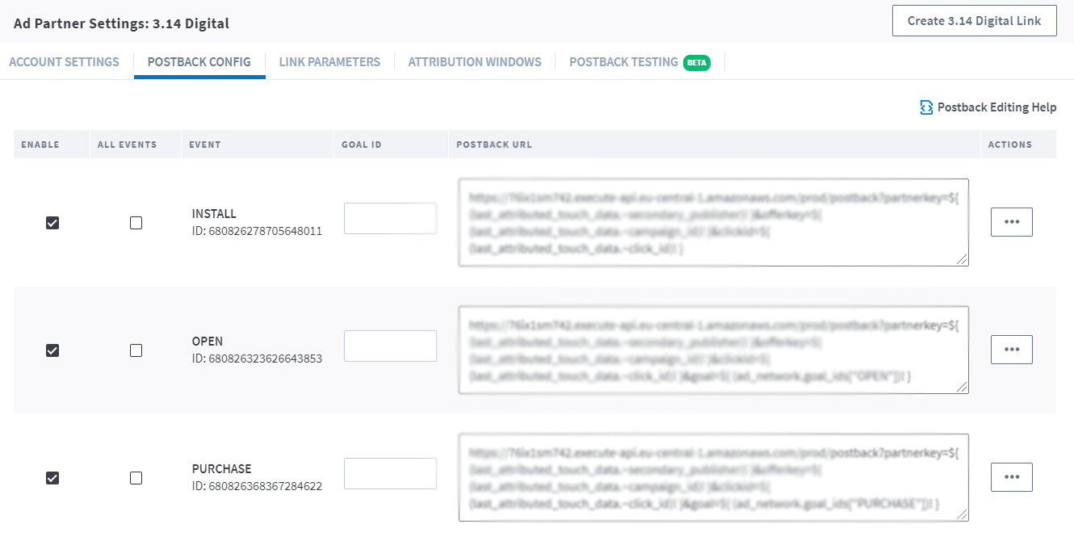Edit the INSTALL postback URL textarea
The image size is (1074, 541).
pyautogui.click(x=714, y=222)
